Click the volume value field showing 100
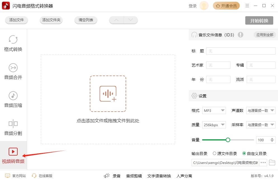 pyautogui.click(x=263, y=140)
